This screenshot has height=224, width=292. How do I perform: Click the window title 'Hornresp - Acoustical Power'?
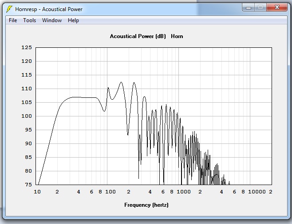click(49, 9)
